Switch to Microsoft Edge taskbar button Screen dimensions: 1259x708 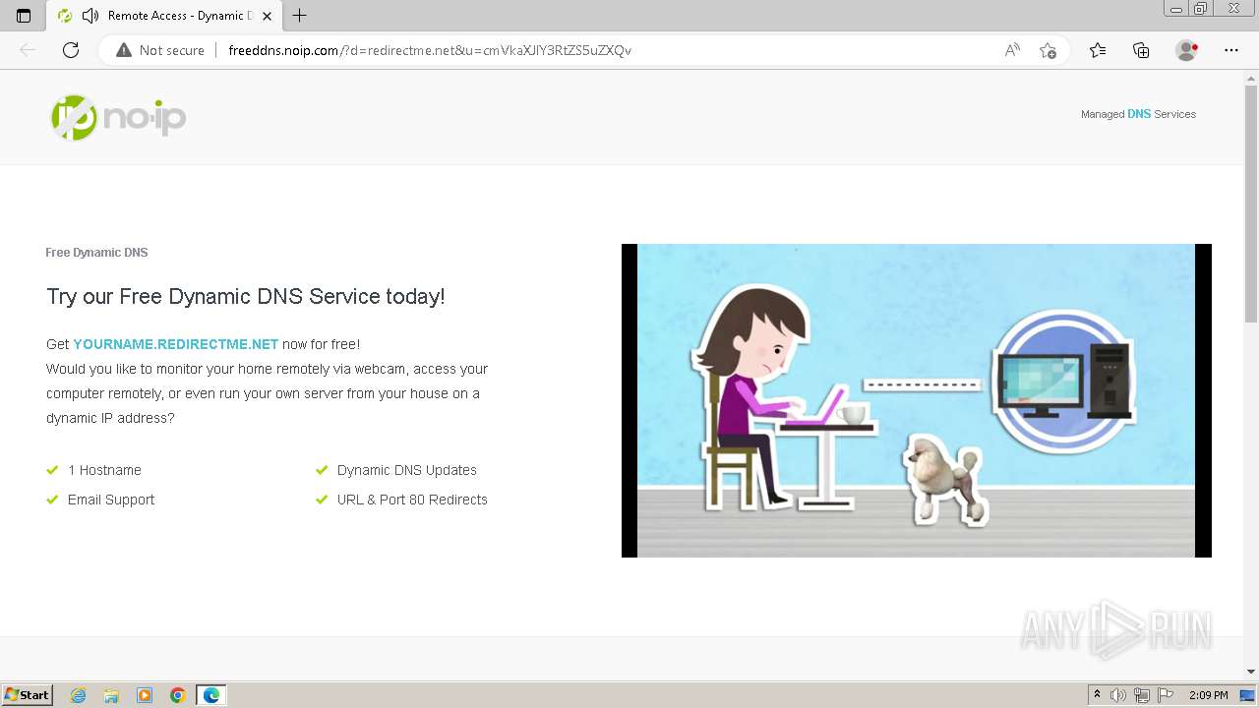pyautogui.click(x=211, y=695)
